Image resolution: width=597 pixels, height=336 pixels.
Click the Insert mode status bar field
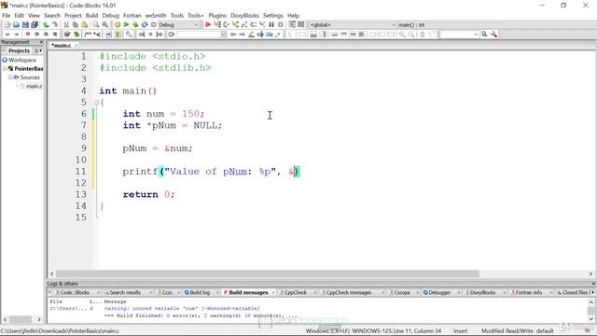[460, 331]
